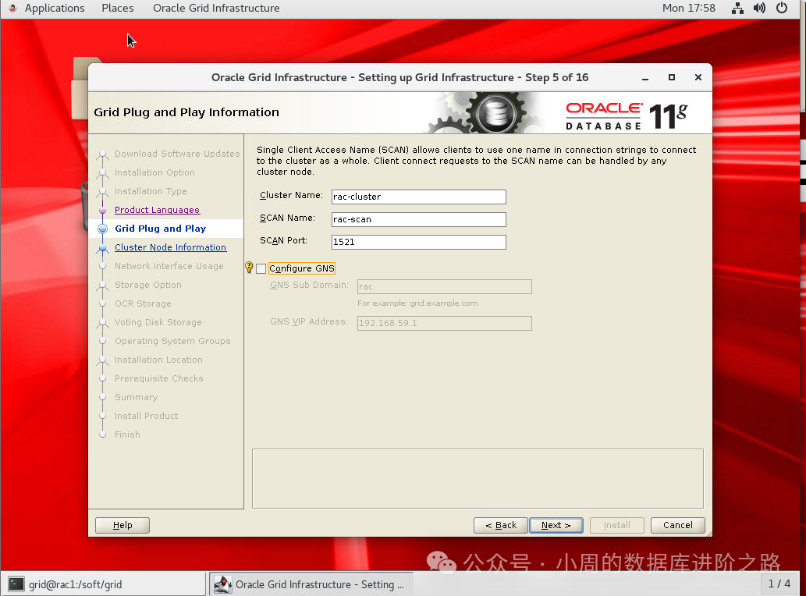Click the Installation Location step

[159, 360]
